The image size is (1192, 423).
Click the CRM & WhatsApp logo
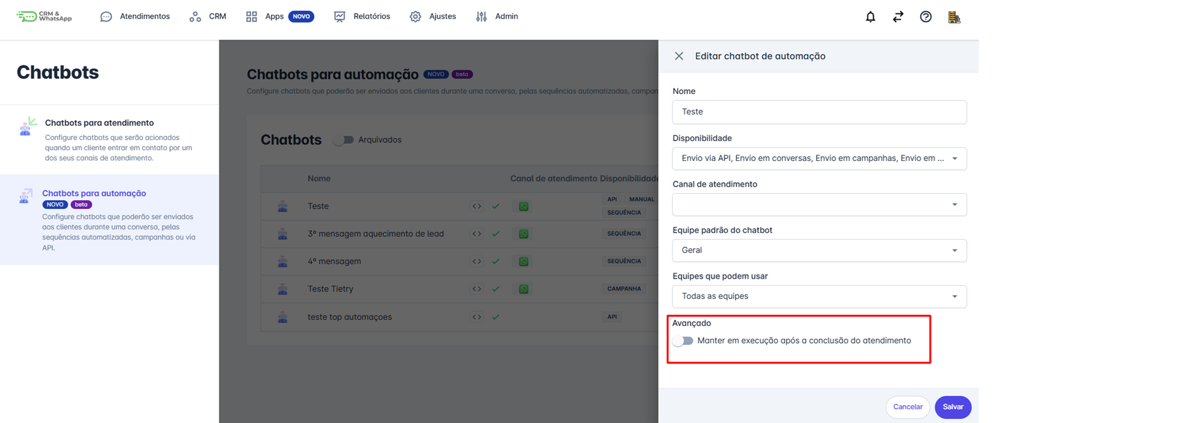coord(44,17)
